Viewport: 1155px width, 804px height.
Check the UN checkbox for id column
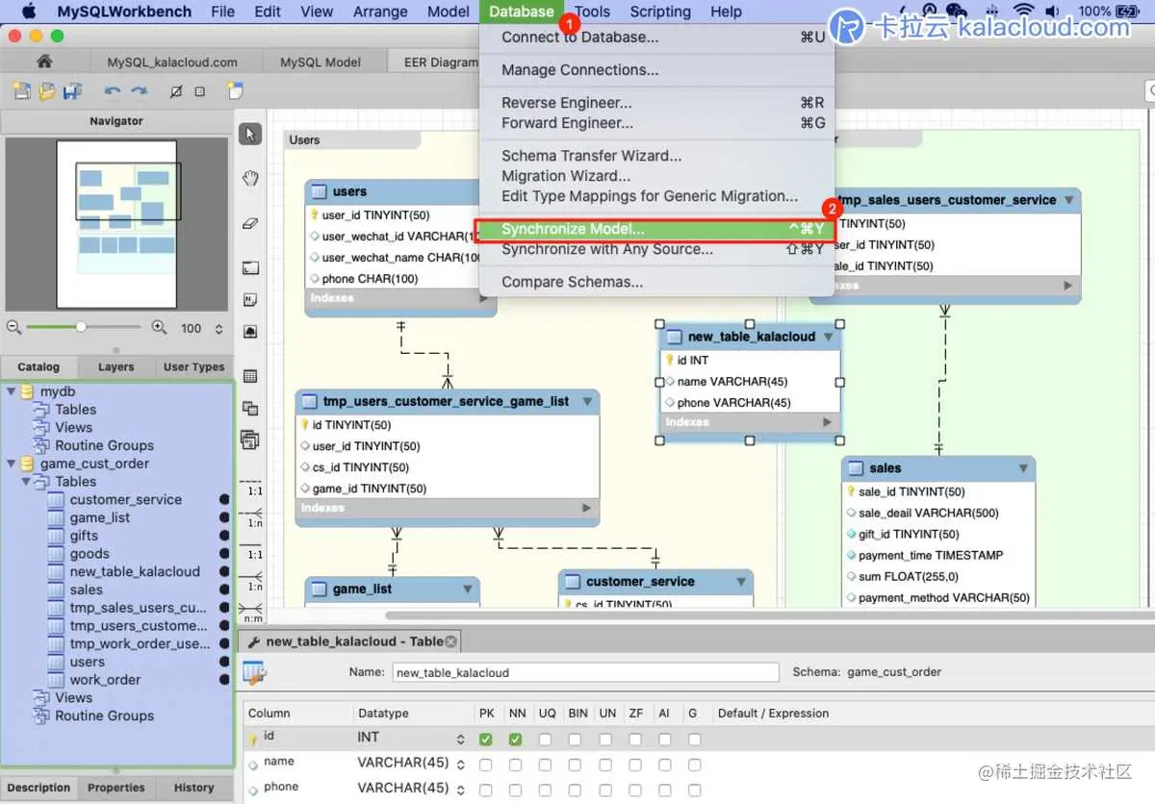[x=605, y=740]
